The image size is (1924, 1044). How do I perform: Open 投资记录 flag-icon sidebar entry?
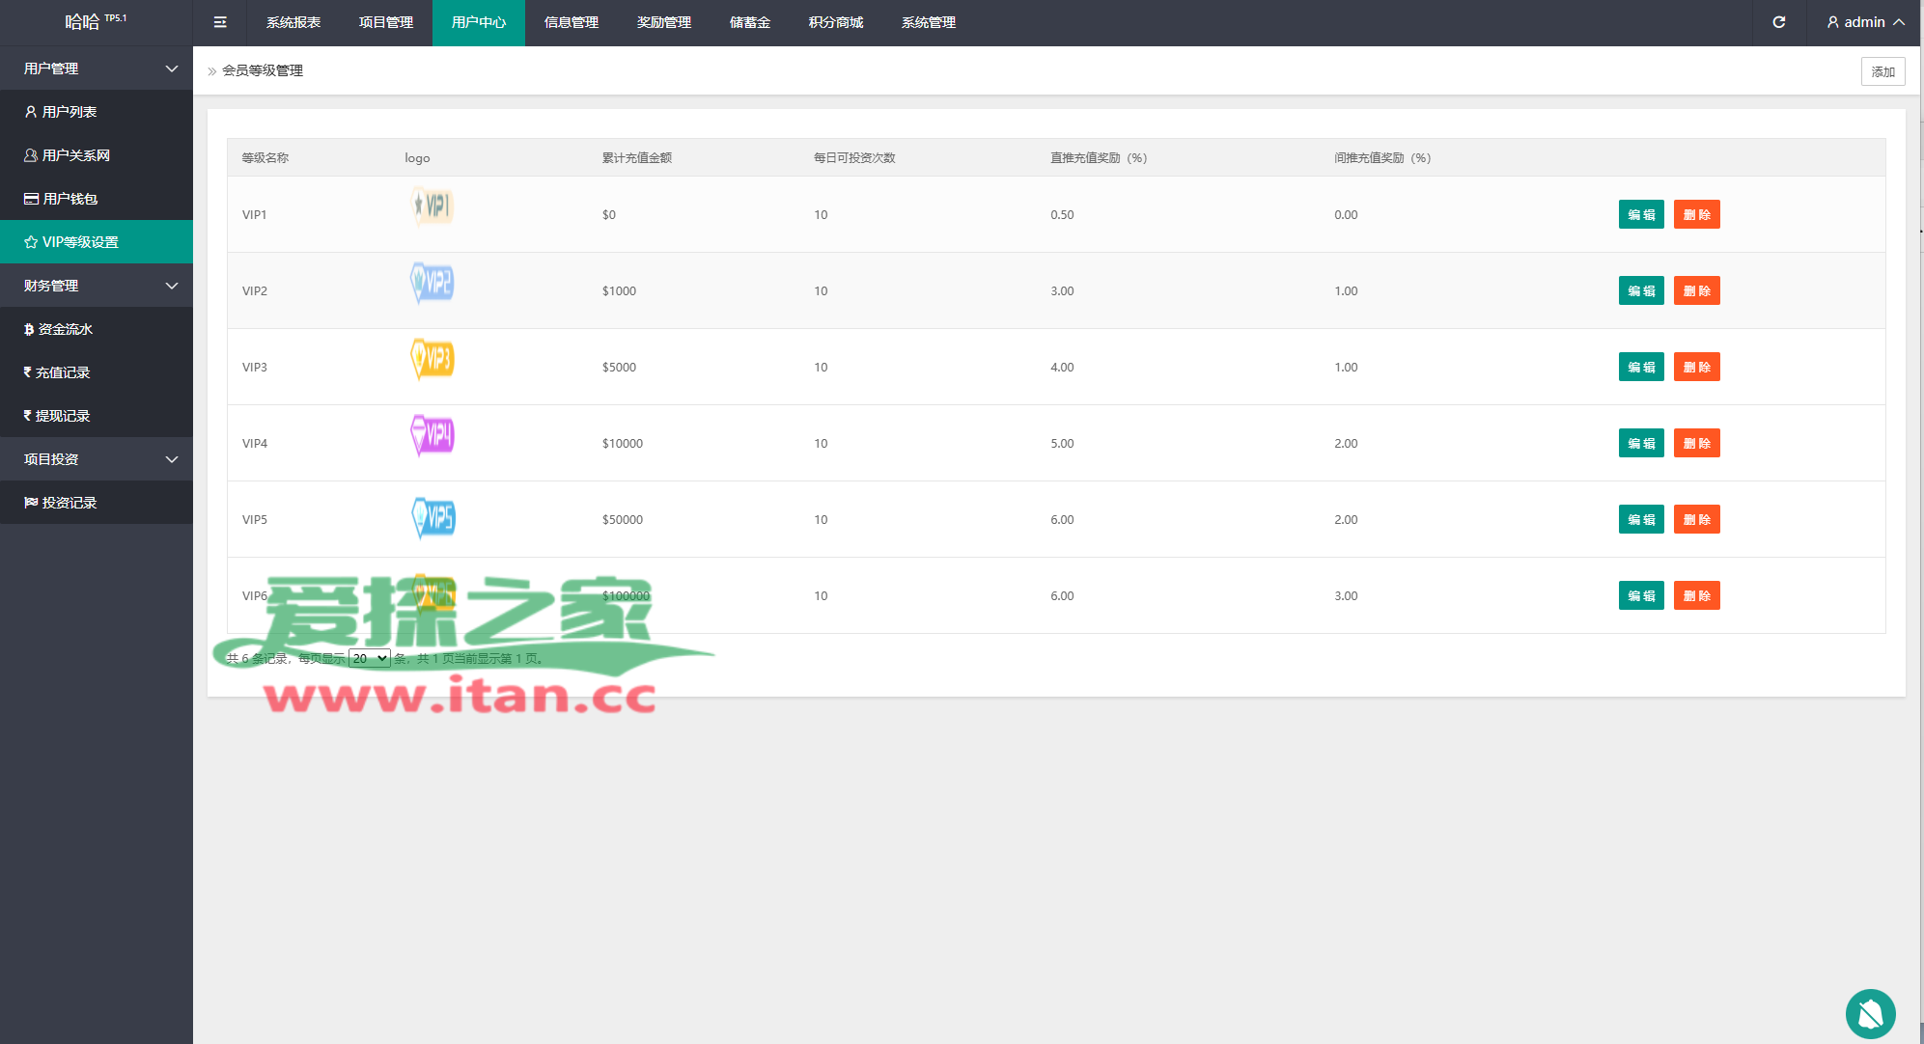69,503
